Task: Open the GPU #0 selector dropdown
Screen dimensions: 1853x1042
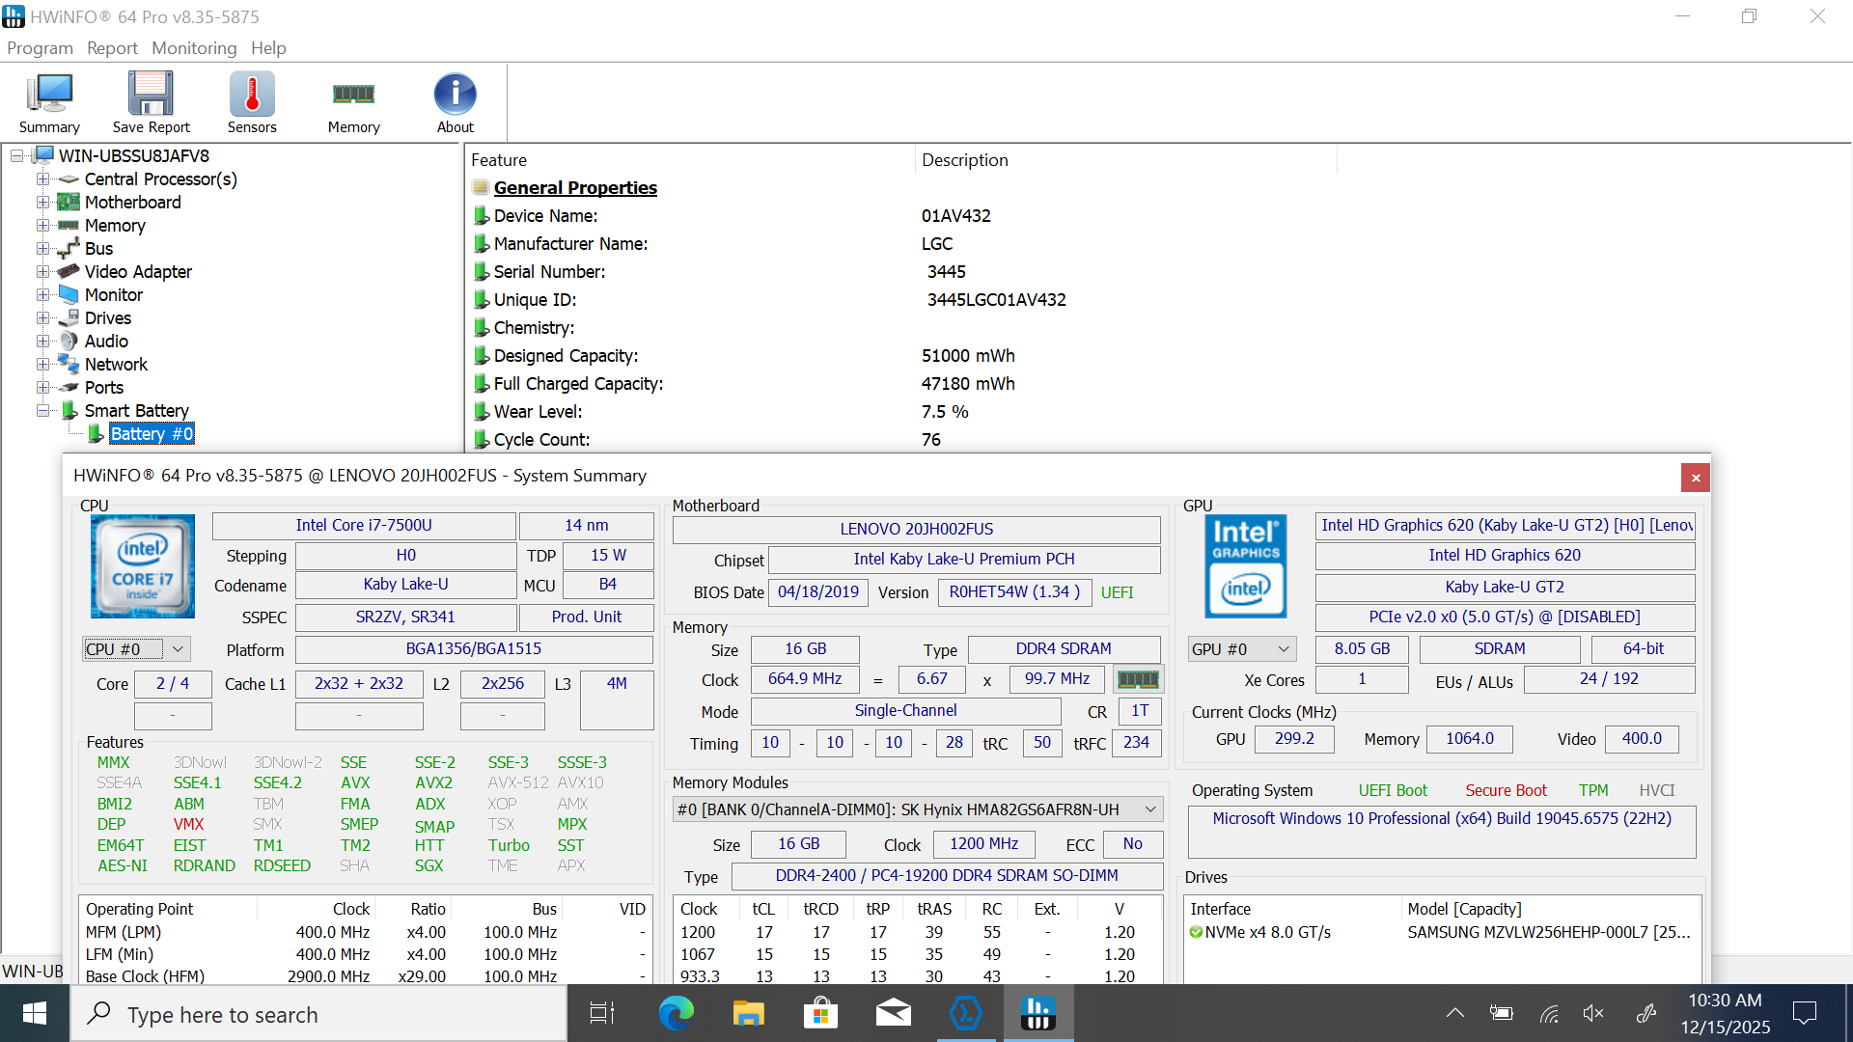Action: 1241,649
